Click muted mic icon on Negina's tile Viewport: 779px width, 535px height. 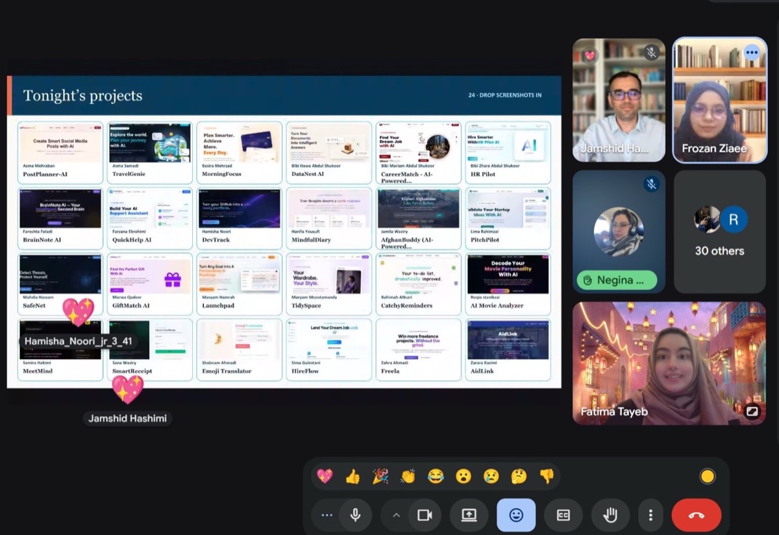tap(652, 184)
